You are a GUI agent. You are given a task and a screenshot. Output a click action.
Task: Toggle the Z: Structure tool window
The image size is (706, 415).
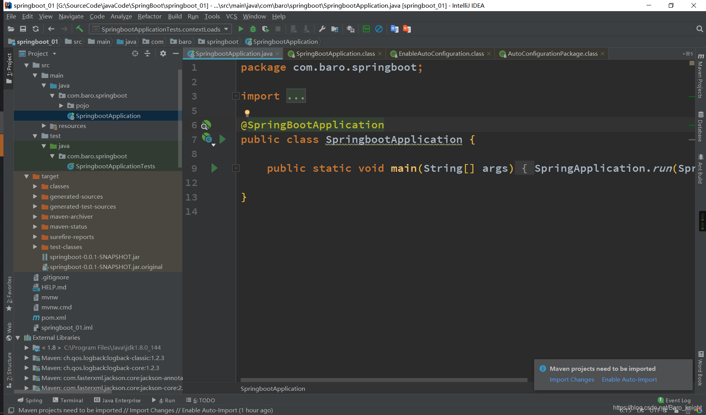9,370
